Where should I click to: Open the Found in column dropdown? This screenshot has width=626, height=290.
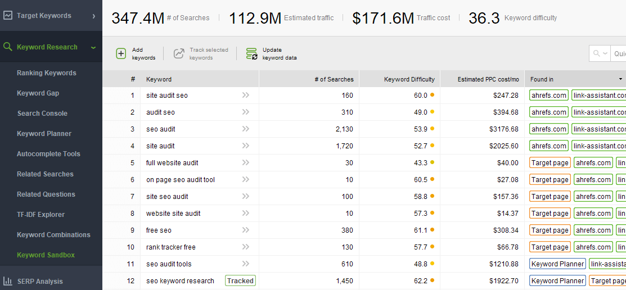coord(620,79)
